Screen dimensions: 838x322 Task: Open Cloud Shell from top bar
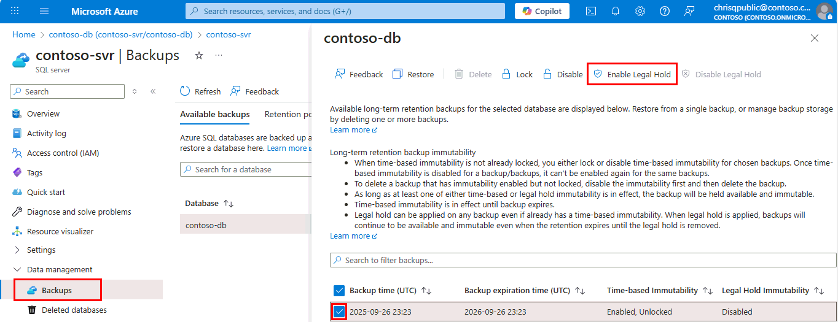(591, 11)
